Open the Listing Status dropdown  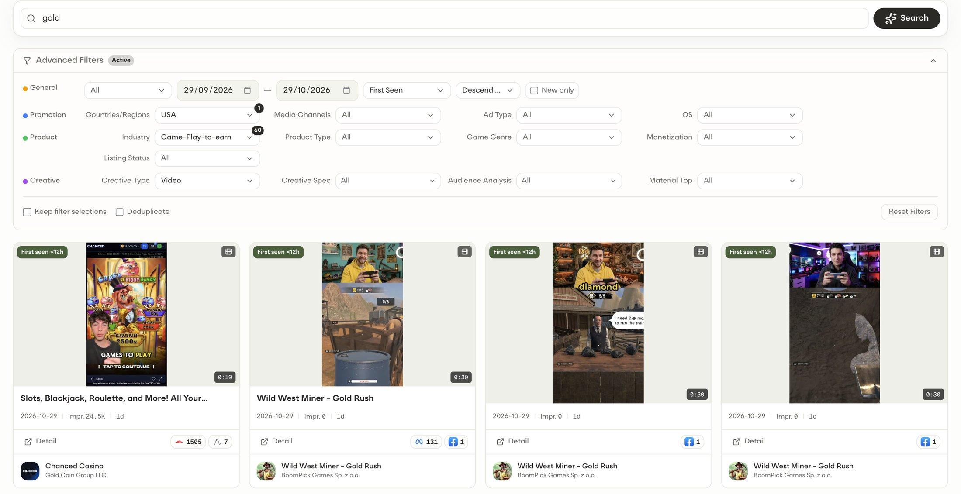207,158
